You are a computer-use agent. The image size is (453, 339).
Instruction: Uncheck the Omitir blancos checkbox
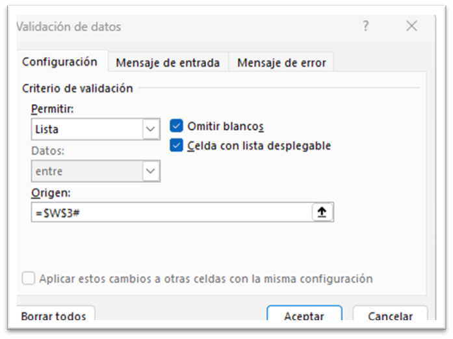(176, 126)
